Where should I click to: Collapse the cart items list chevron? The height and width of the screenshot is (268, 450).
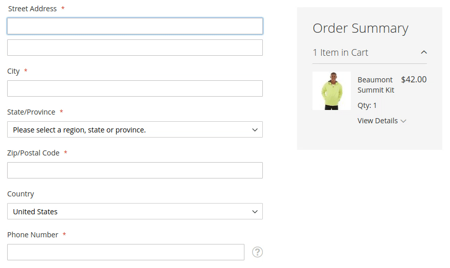(423, 52)
